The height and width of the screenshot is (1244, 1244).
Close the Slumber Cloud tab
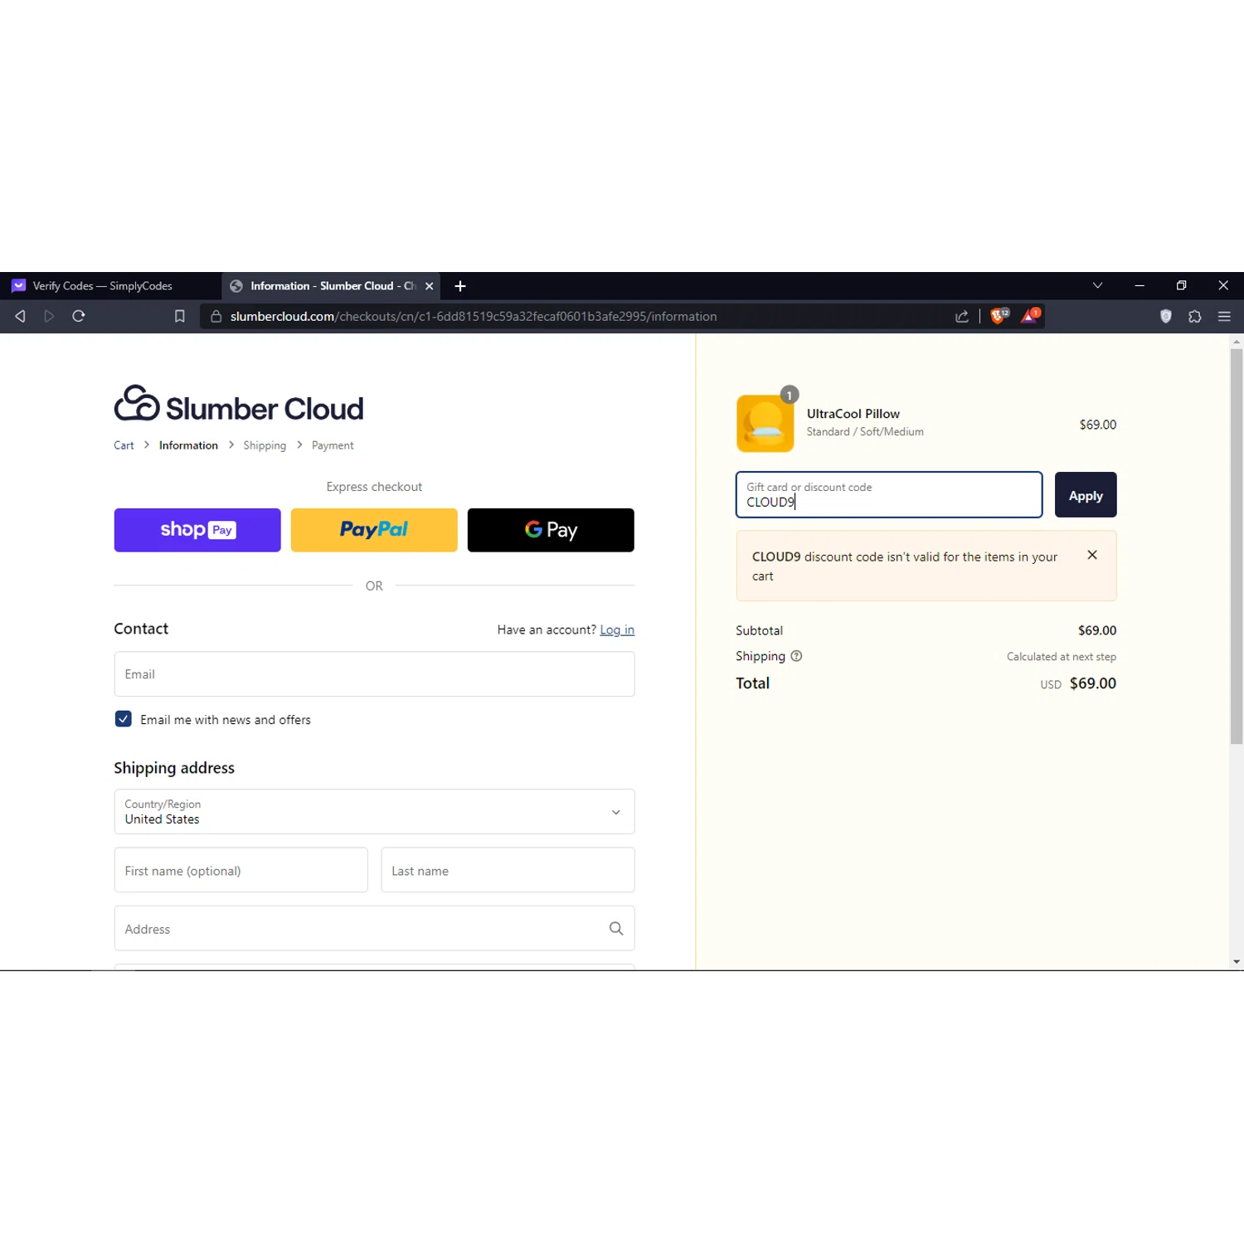(x=429, y=286)
